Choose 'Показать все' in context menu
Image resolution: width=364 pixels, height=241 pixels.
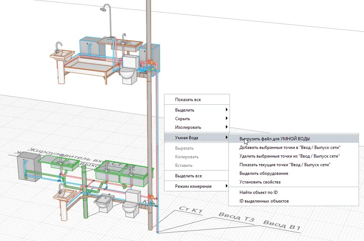pos(197,100)
